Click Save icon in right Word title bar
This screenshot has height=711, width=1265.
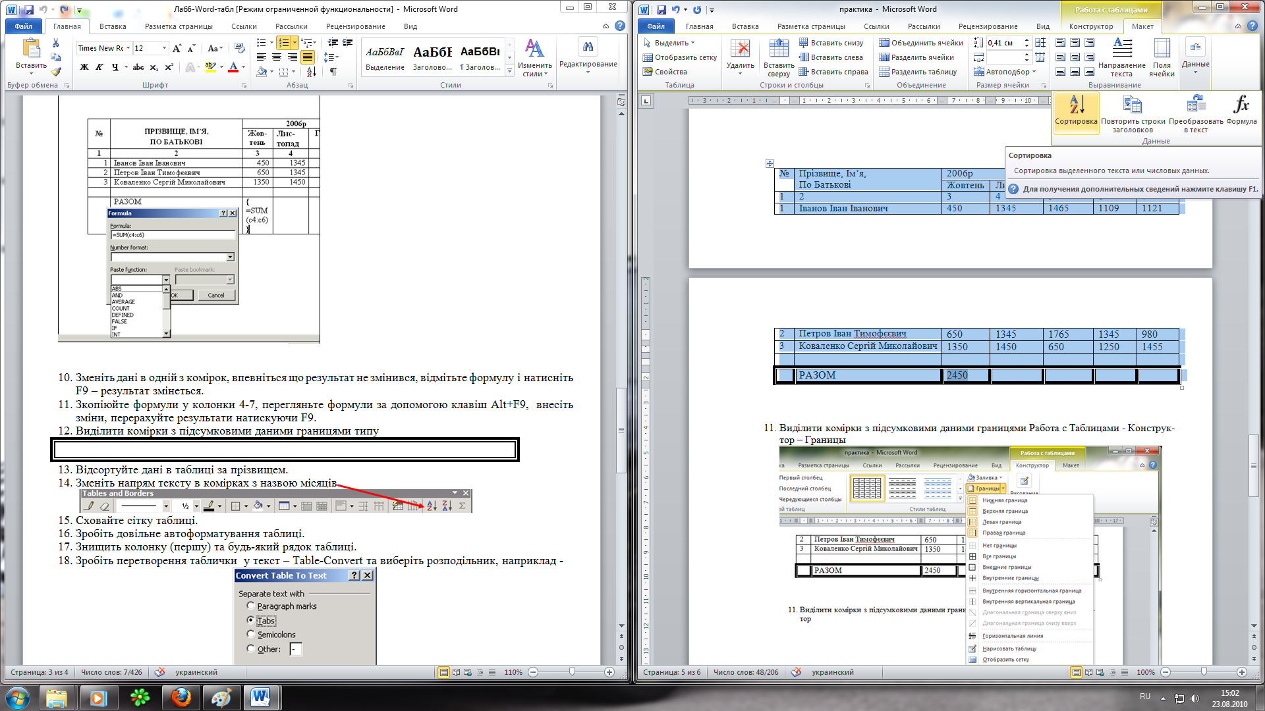click(x=661, y=10)
